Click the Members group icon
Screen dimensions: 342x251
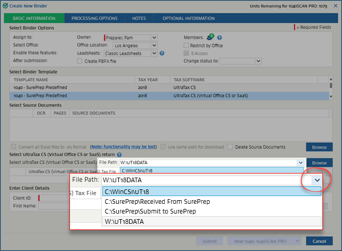[210, 37]
